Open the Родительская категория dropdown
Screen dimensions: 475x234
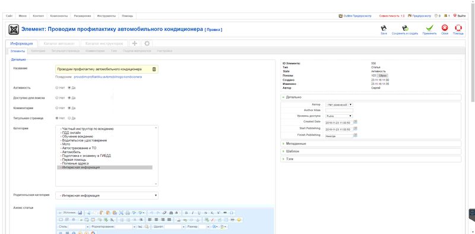[x=107, y=195]
